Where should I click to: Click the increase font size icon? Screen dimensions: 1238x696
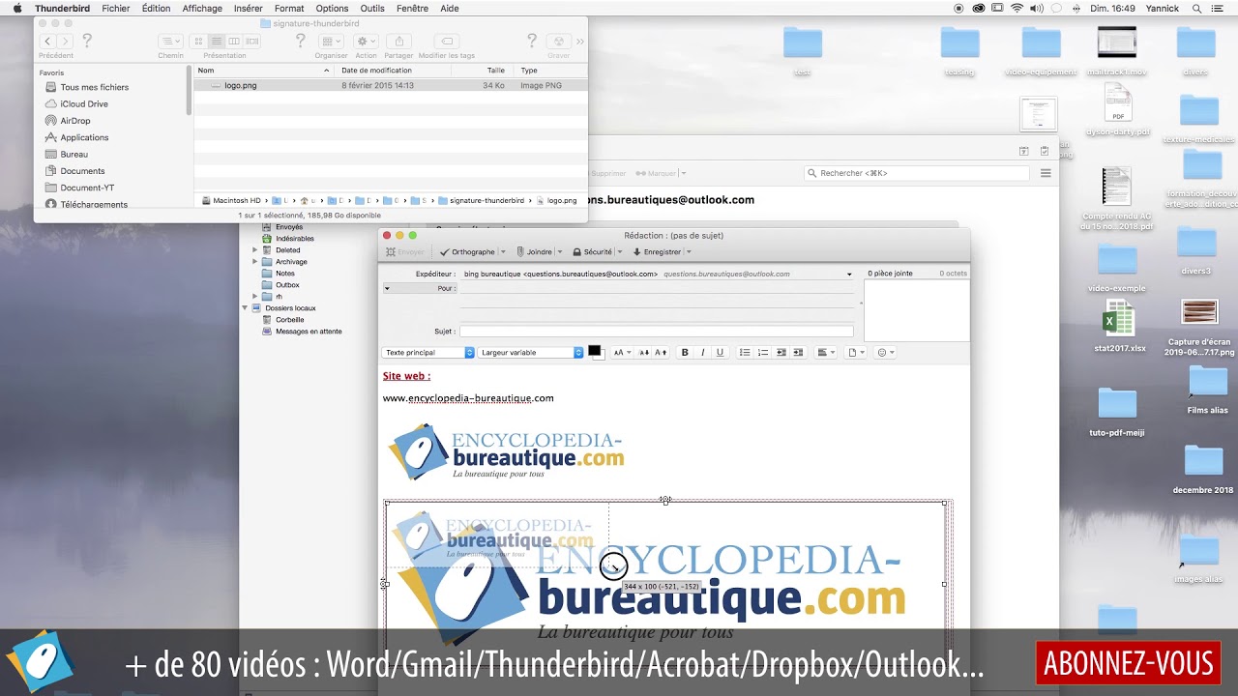click(x=662, y=353)
